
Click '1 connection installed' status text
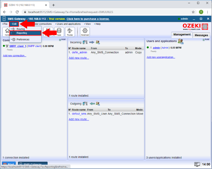tap(16, 158)
